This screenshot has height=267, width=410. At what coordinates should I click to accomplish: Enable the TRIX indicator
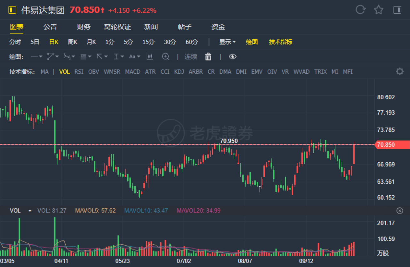pos(320,72)
